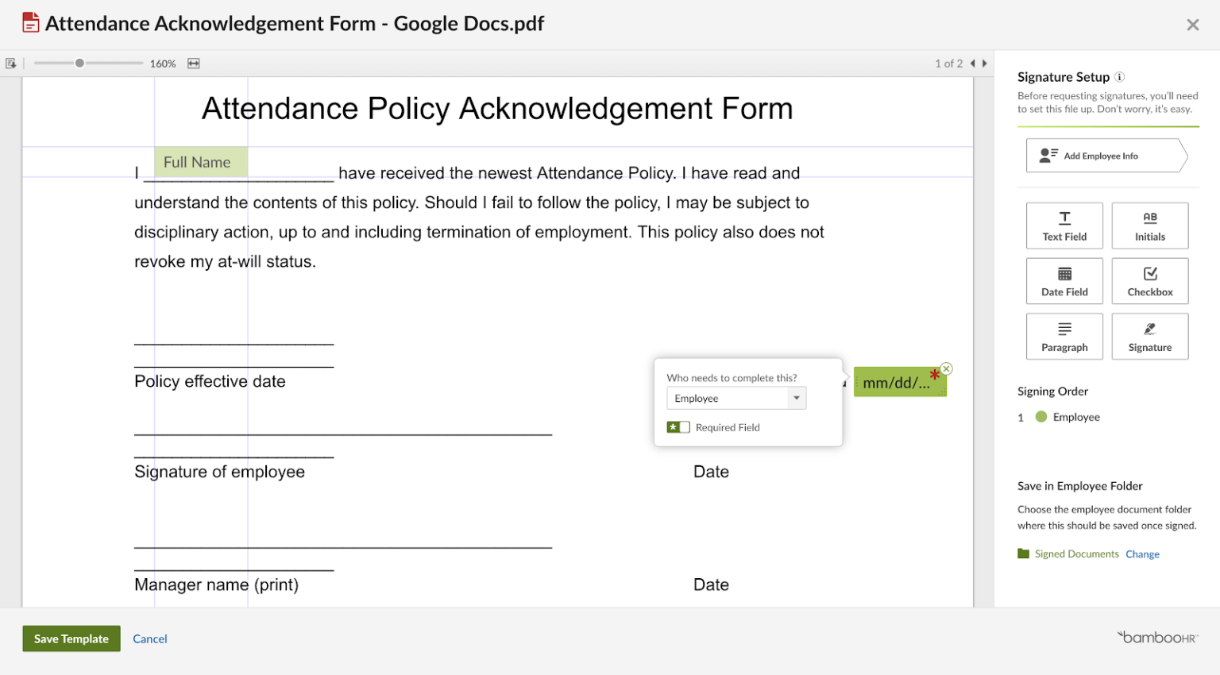Click the fit-to-width zoom icon

193,63
